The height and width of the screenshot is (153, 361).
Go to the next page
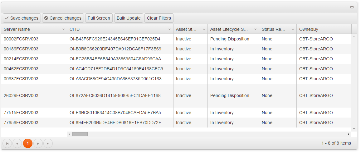[38, 143]
